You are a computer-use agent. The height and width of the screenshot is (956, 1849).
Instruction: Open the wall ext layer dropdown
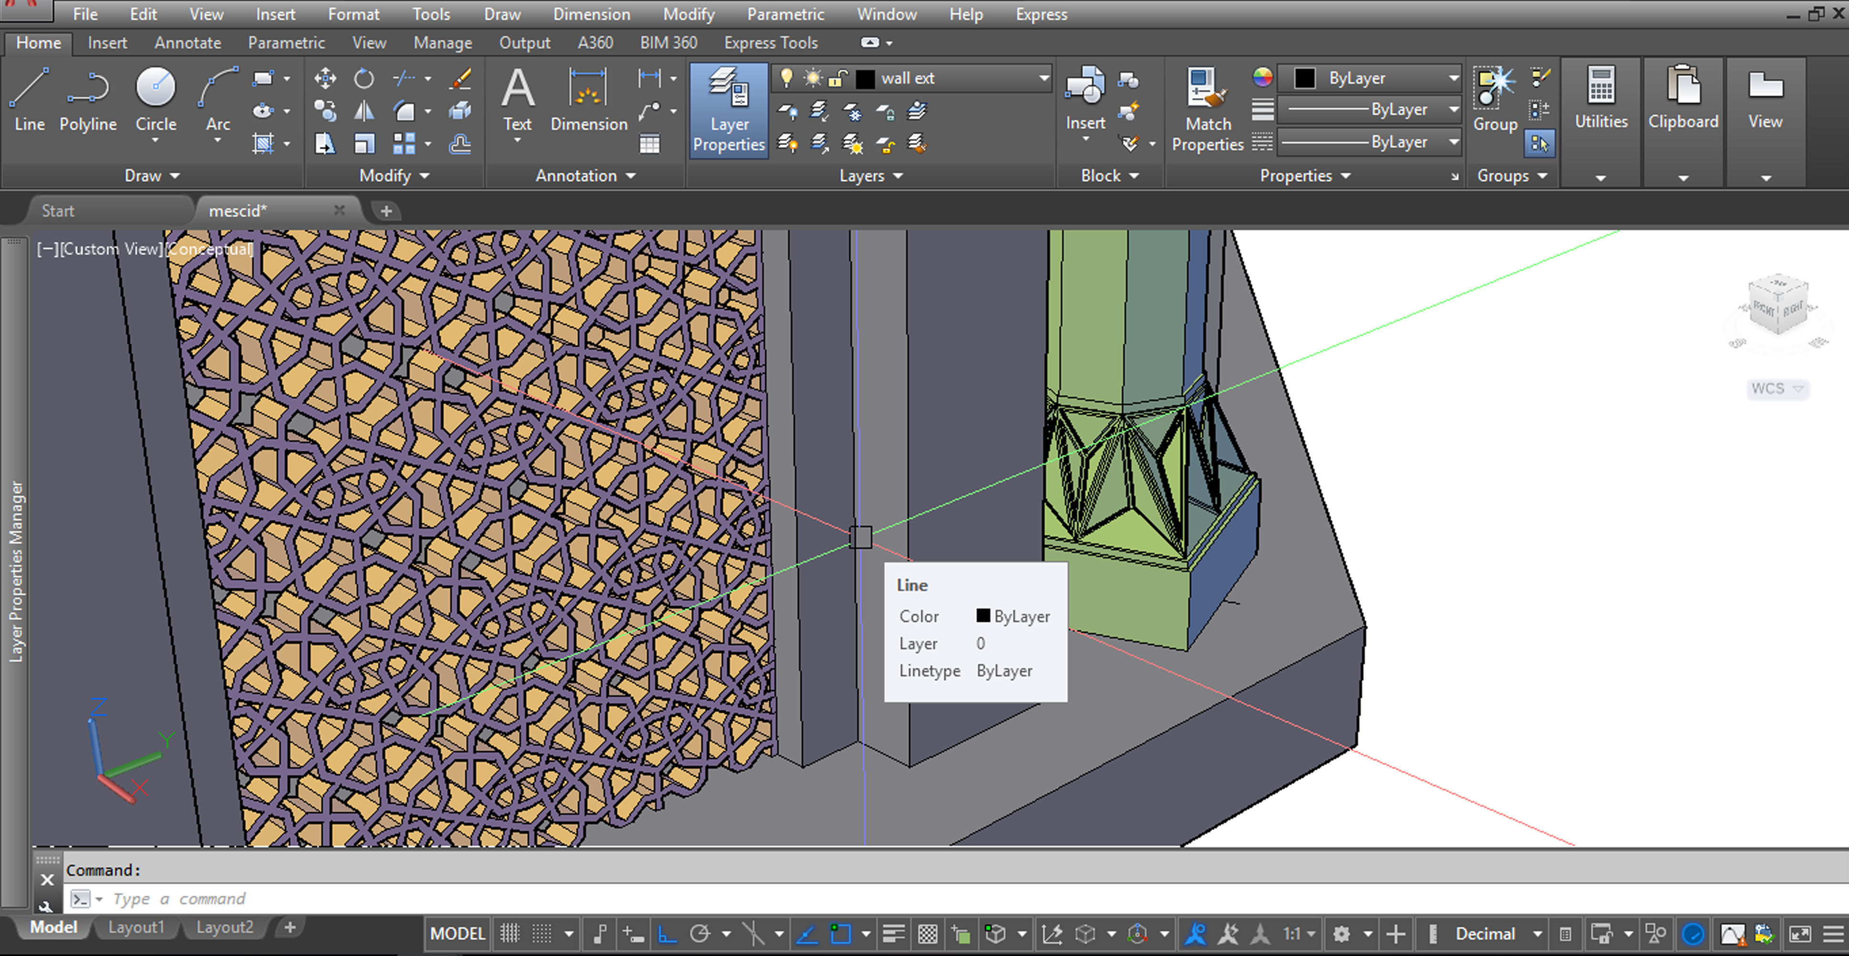1044,78
